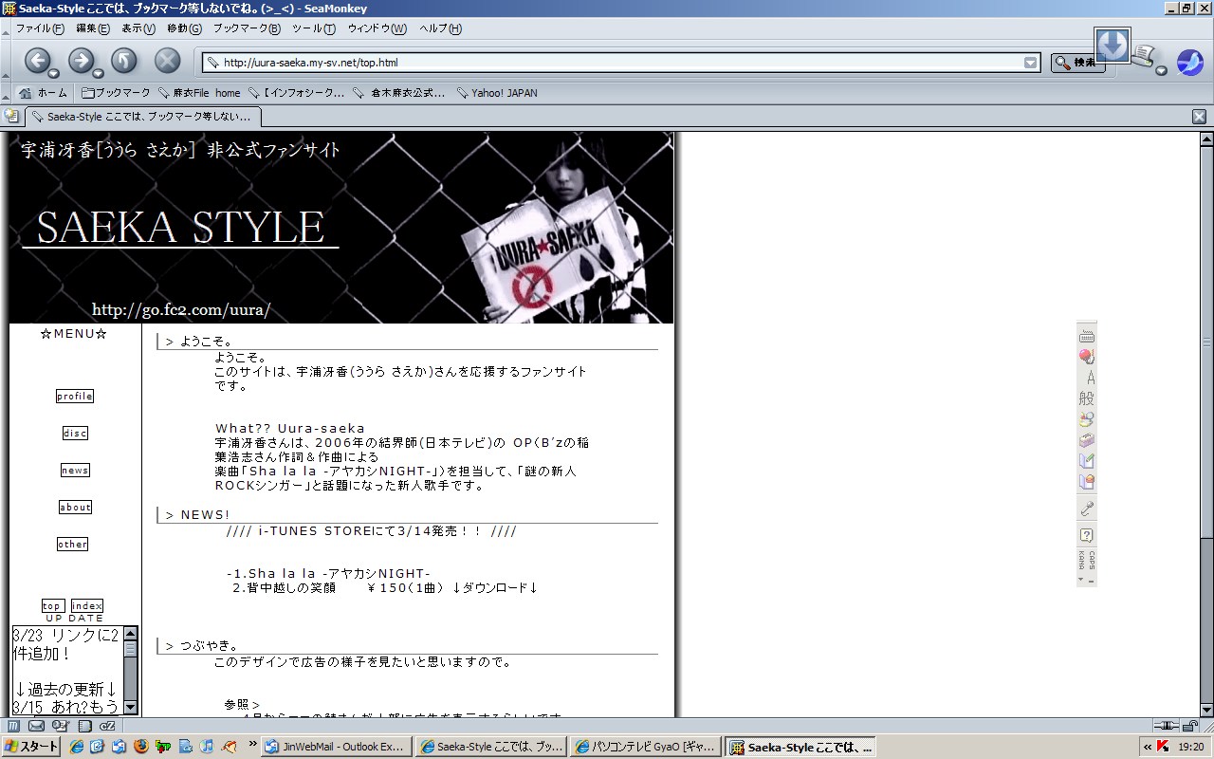
Task: Click the page scroll down arrow
Action: click(1206, 710)
